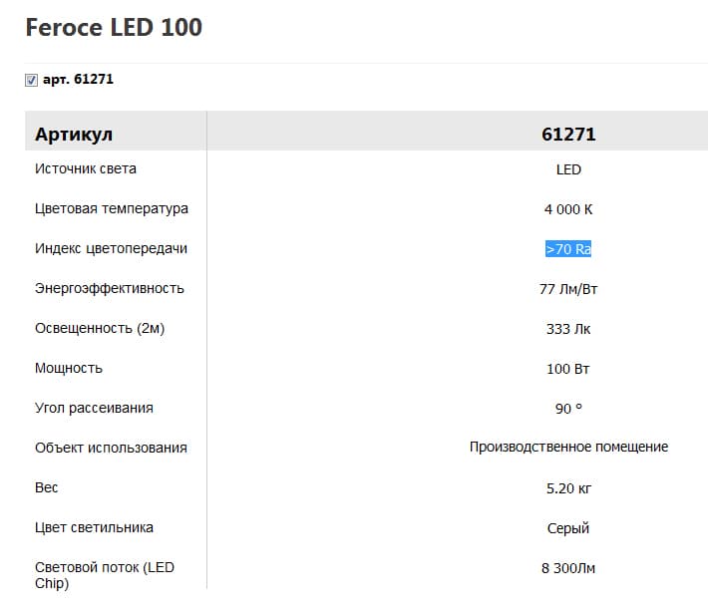Image resolution: width=708 pixels, height=616 pixels.
Task: Click the Цвет светильника label
Action: (x=94, y=527)
